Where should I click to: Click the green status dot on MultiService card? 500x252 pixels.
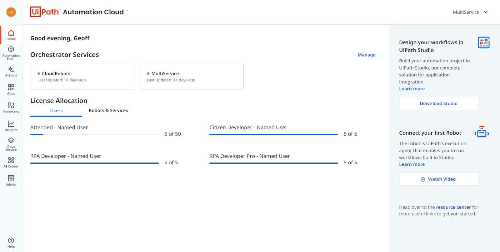tap(148, 74)
